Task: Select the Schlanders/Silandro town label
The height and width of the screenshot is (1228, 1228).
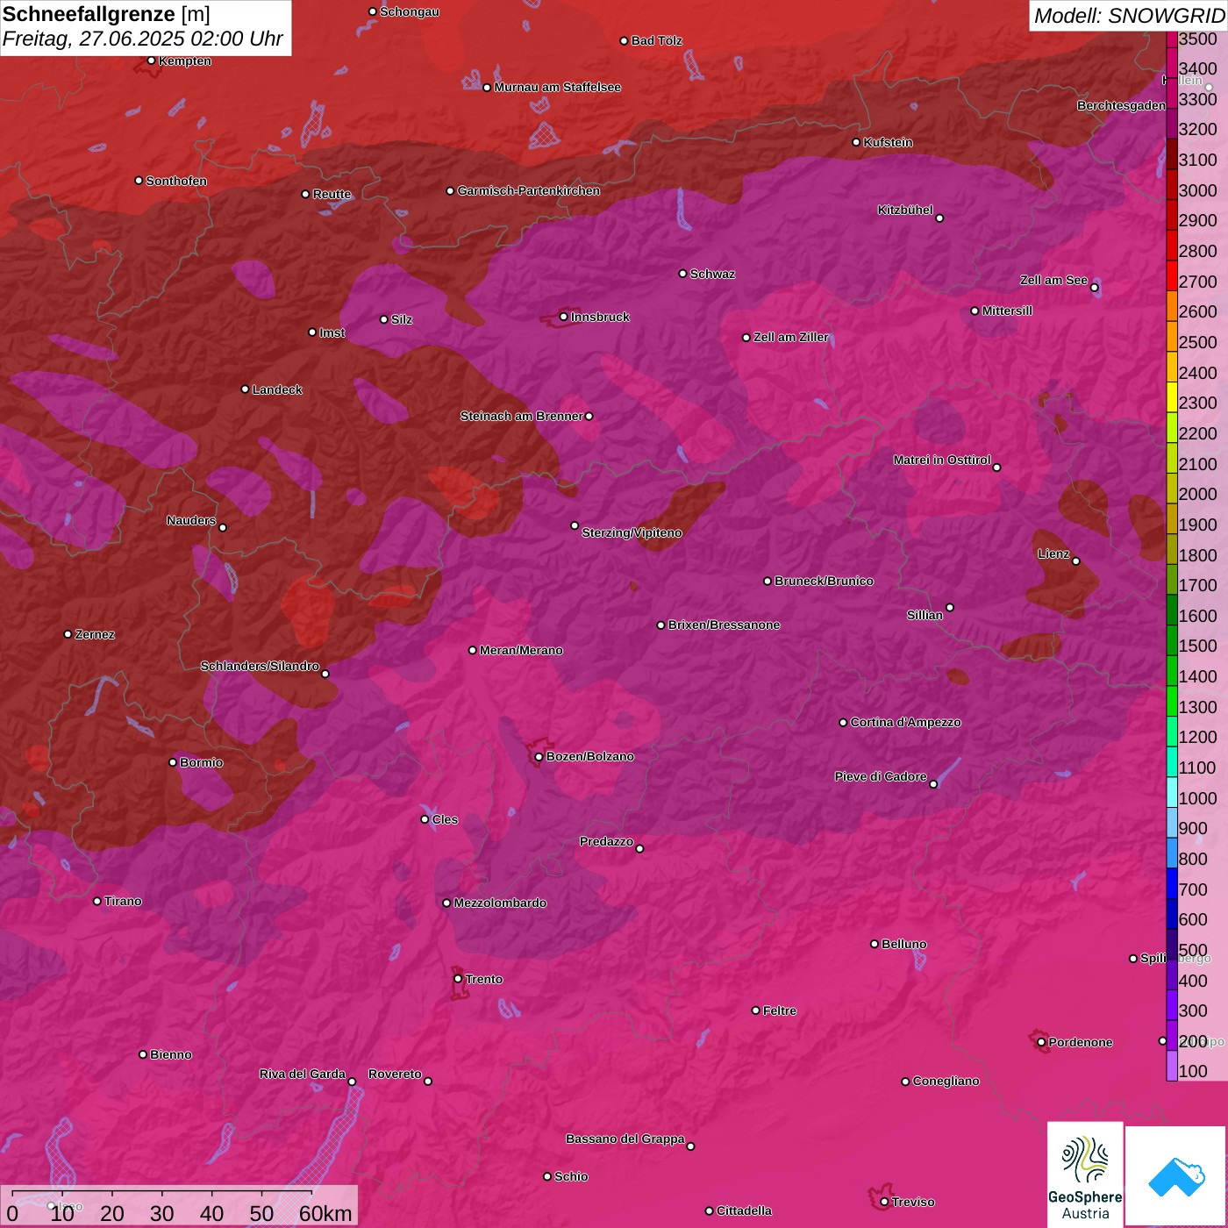Action: click(260, 666)
